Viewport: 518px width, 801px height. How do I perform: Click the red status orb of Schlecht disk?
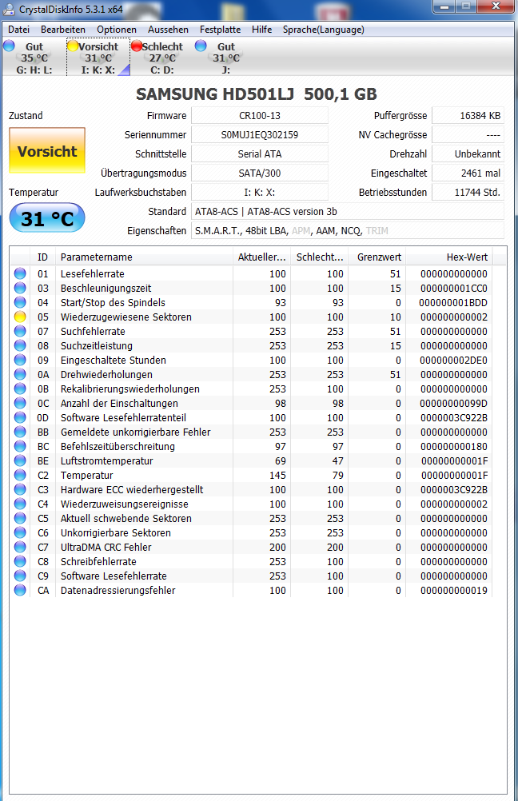coord(137,46)
